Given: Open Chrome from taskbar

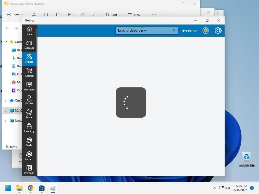Looking at the screenshot, I should pos(30,188).
